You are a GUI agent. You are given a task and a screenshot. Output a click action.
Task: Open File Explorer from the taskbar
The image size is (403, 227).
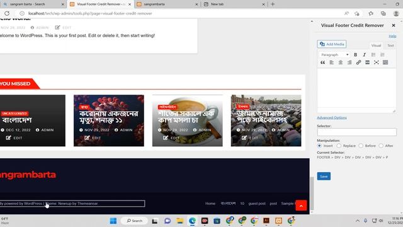(x=179, y=221)
